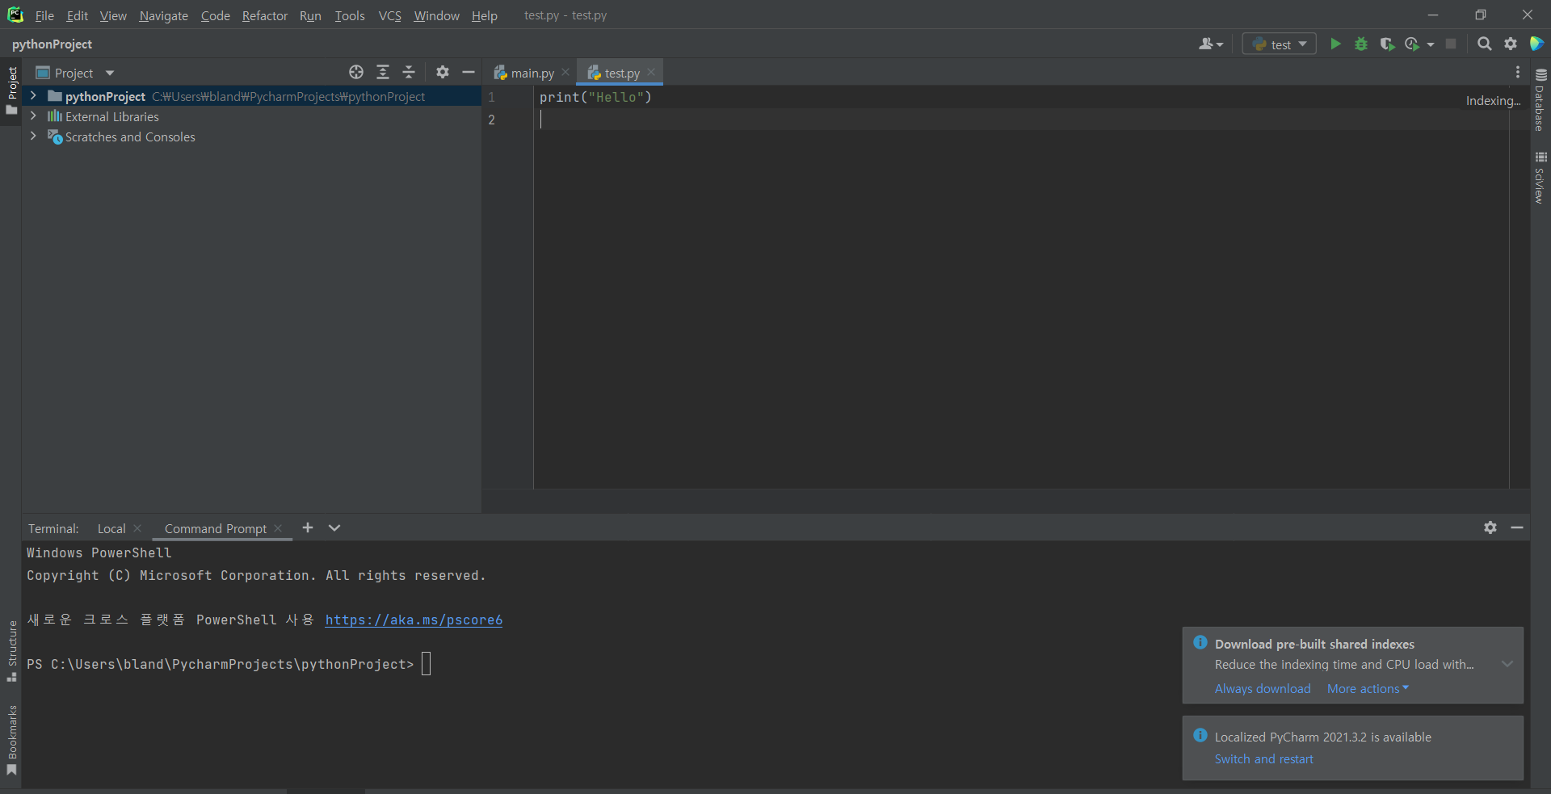Image resolution: width=1551 pixels, height=794 pixels.
Task: Open the Database side panel
Action: tap(1540, 99)
